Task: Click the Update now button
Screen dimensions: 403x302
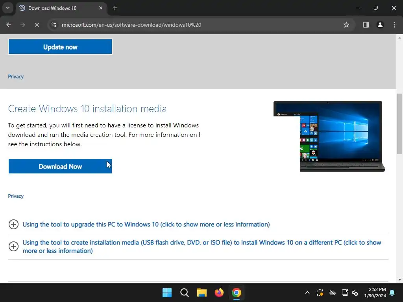Action: click(x=60, y=47)
